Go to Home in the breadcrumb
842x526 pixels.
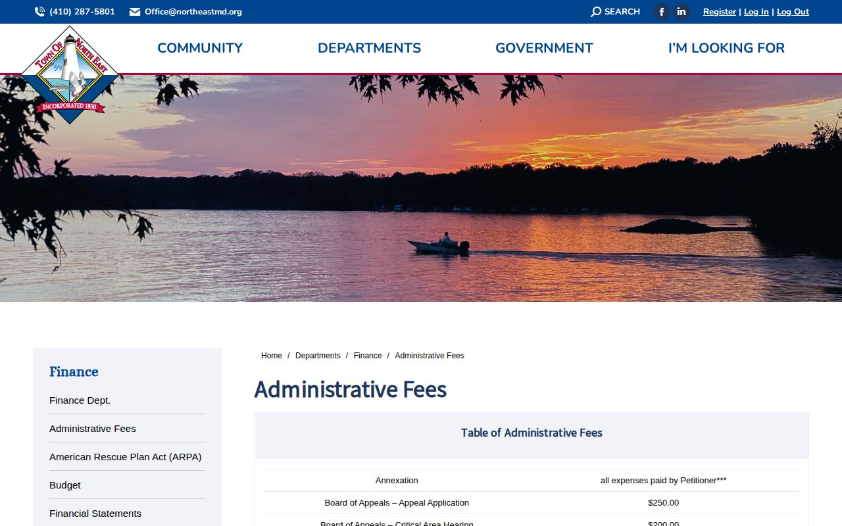(x=272, y=356)
